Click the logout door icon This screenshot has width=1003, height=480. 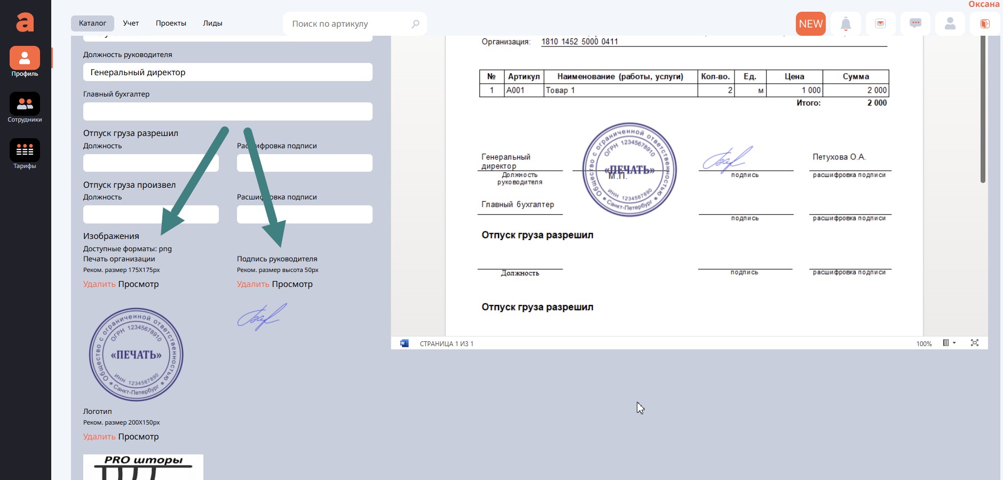coord(984,24)
